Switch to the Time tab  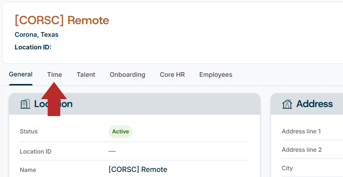click(54, 75)
